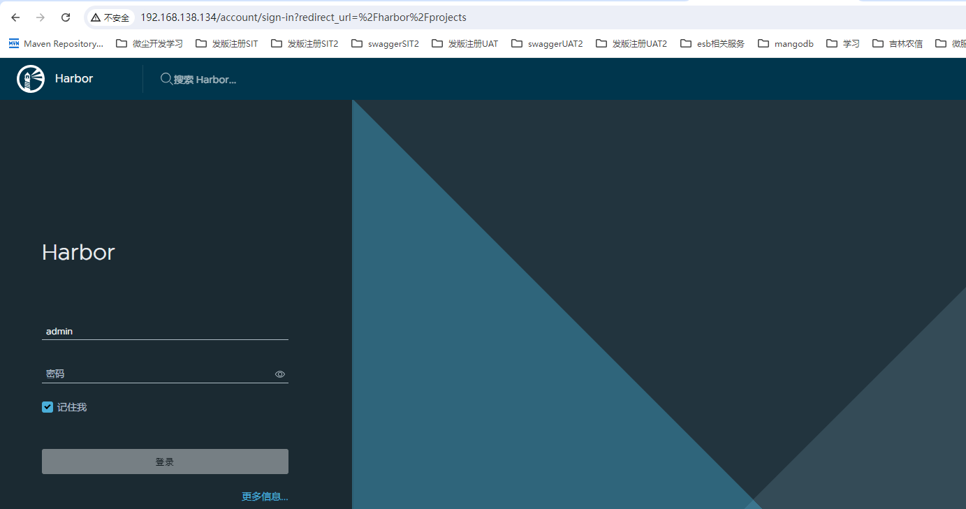Show password using the eye icon
The height and width of the screenshot is (509, 966).
(280, 374)
